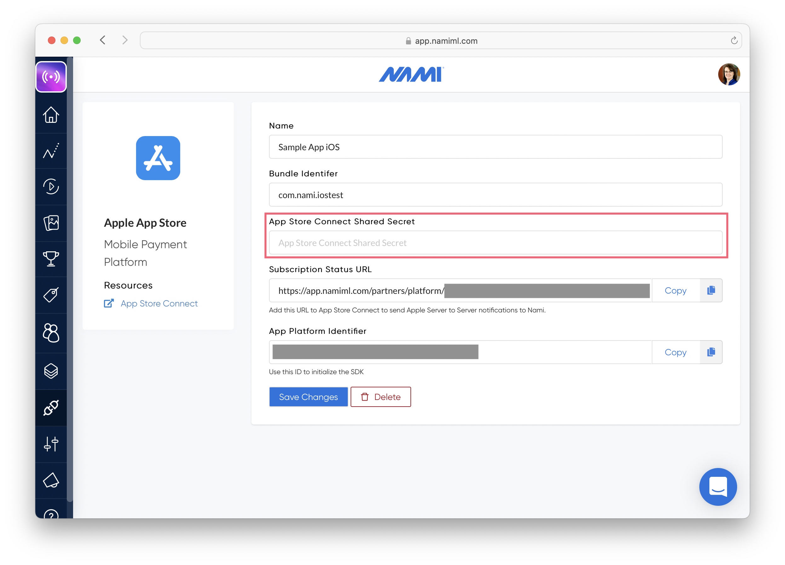Open the price tag sidebar icon
The height and width of the screenshot is (565, 785).
[51, 295]
